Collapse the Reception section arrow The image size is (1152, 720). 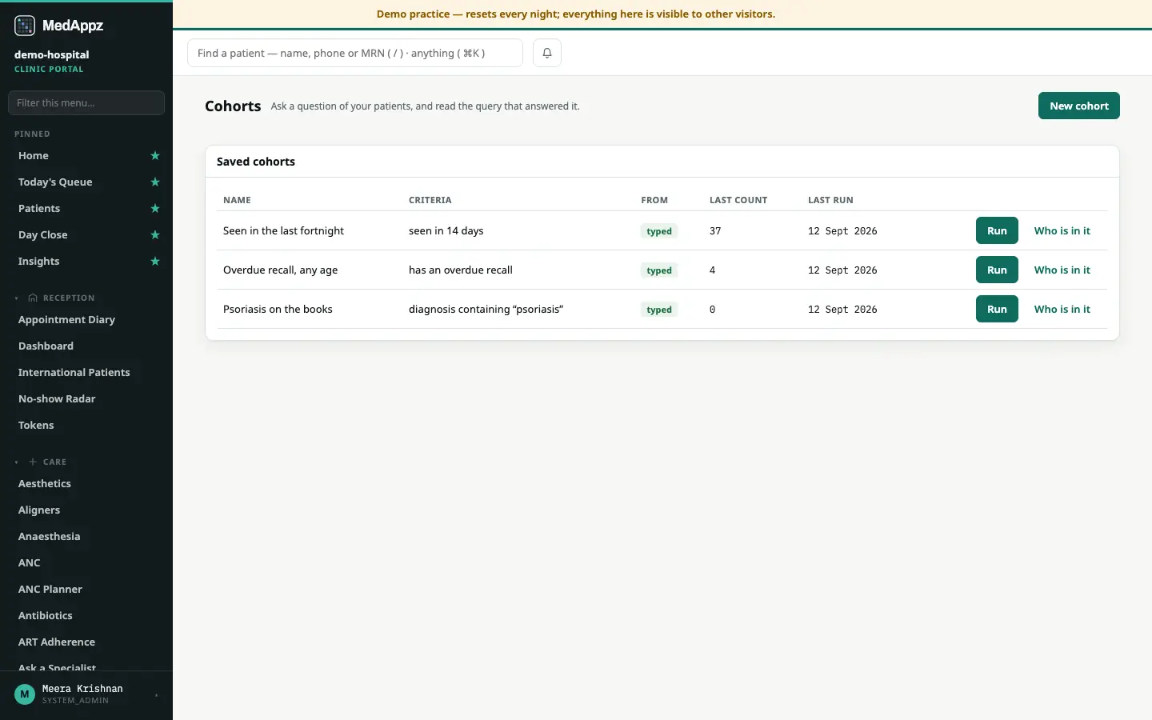(17, 298)
